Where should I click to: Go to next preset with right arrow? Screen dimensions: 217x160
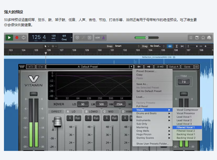[x=149, y=67]
